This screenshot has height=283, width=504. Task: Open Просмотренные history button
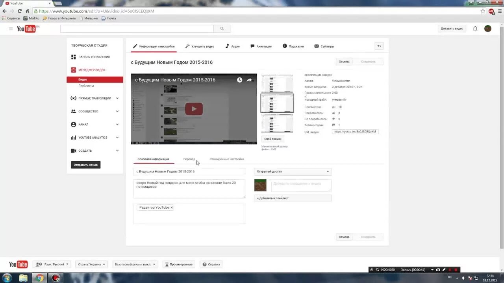179,265
